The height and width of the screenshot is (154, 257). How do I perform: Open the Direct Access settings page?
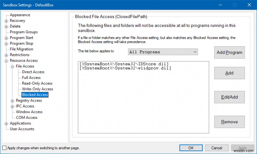tap(33, 72)
